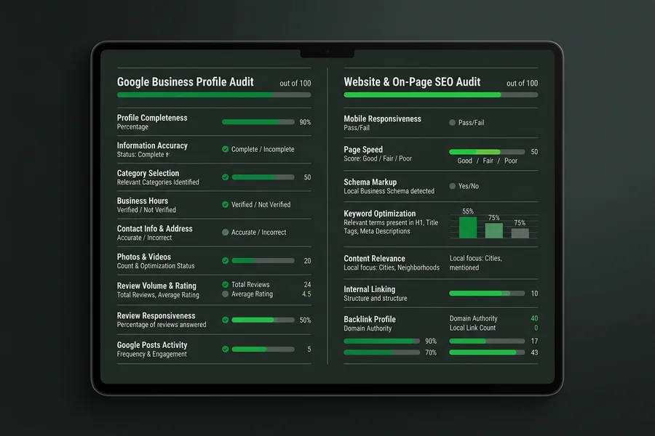Click the Internal Linking progress bar

click(x=487, y=294)
